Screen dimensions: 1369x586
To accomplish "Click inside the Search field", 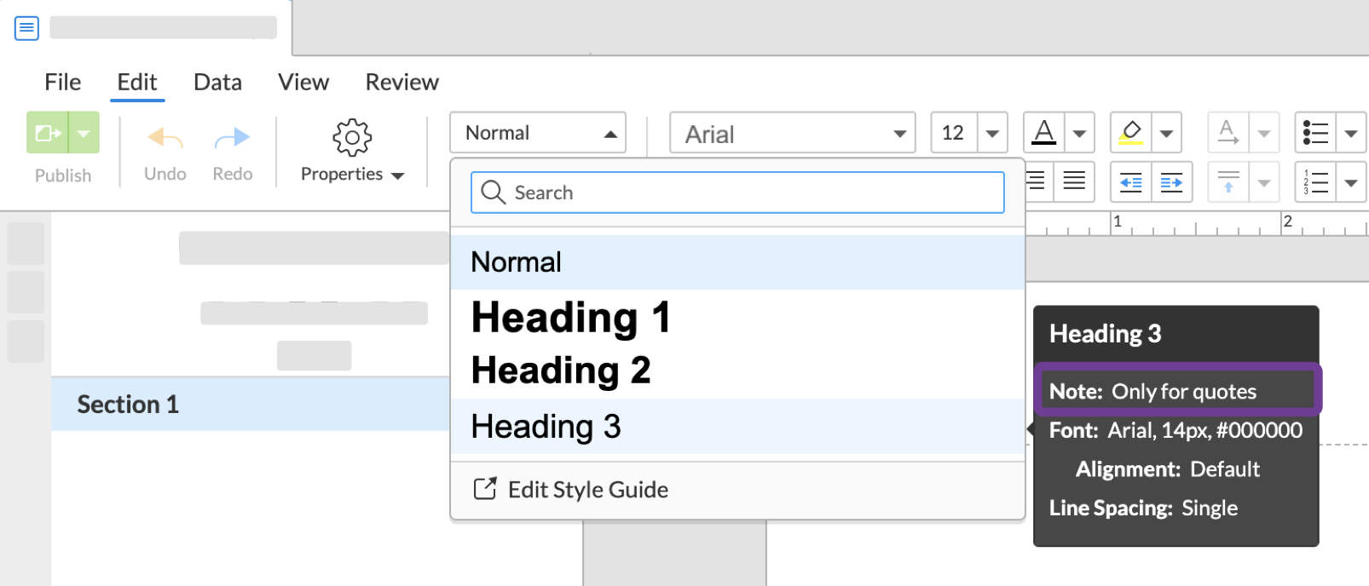I will click(x=737, y=192).
